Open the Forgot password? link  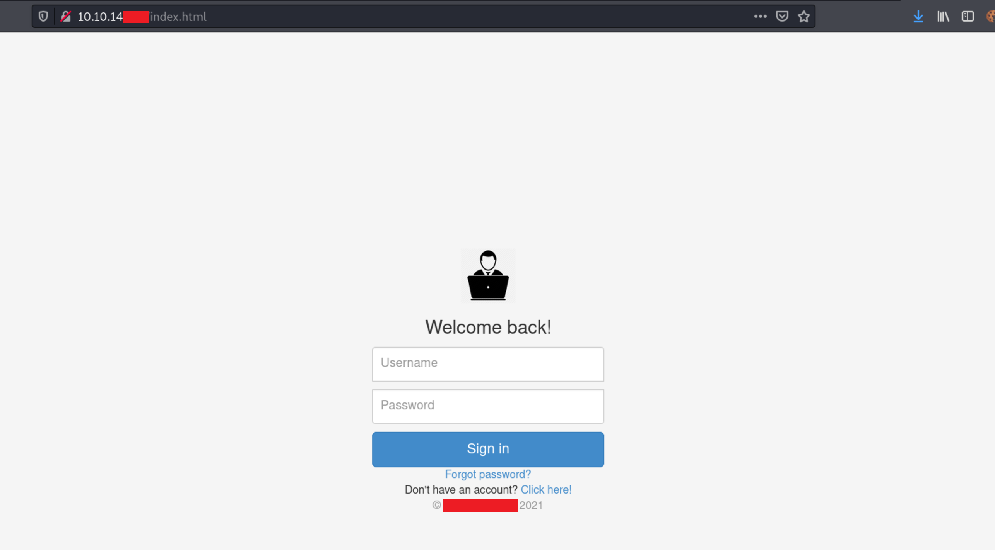tap(488, 474)
